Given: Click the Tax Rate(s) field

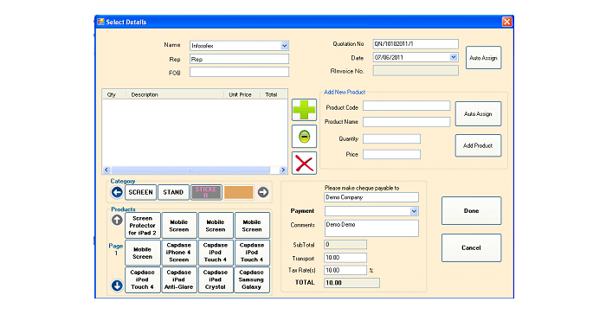Looking at the screenshot, I should (x=345, y=270).
